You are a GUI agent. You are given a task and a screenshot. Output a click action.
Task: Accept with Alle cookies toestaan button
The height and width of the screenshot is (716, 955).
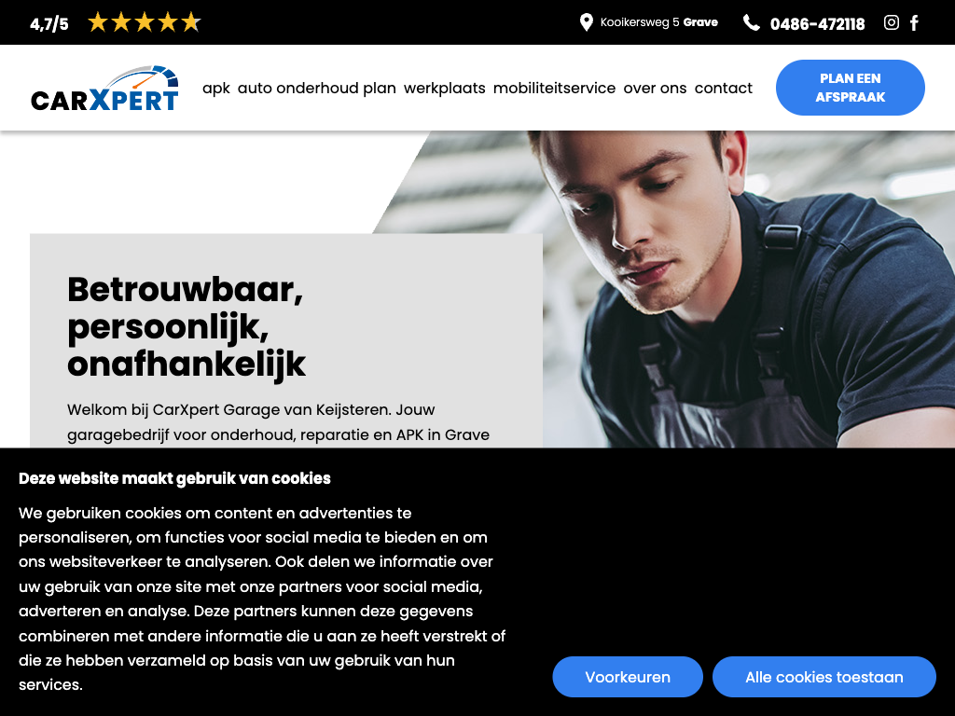(x=824, y=677)
